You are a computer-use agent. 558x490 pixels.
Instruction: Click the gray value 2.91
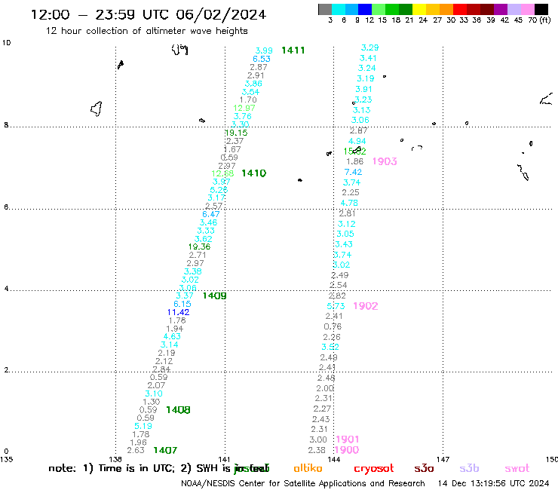tap(256, 75)
